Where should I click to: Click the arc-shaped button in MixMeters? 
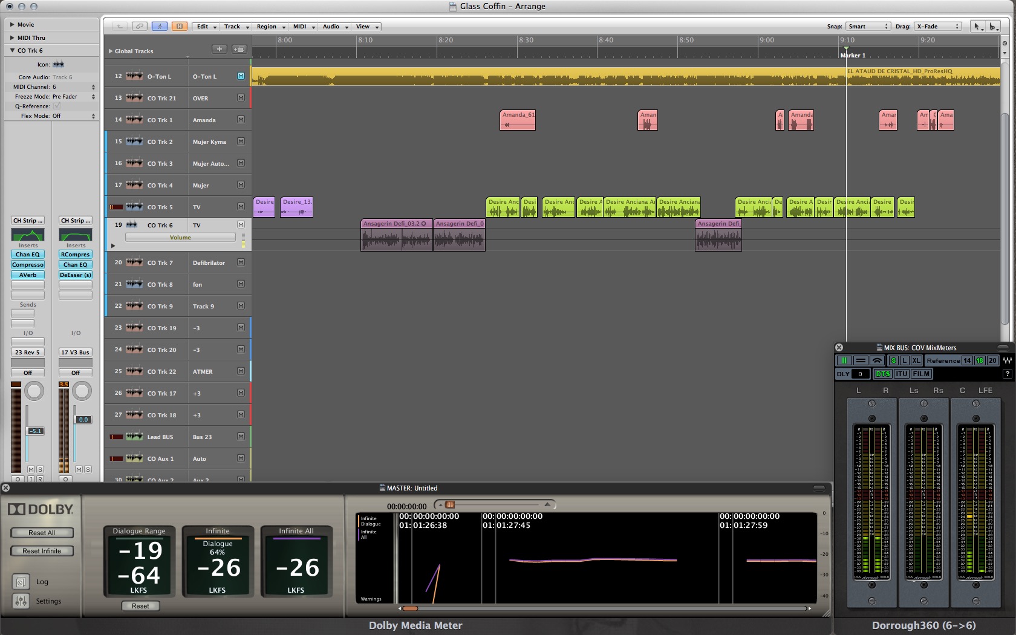878,360
